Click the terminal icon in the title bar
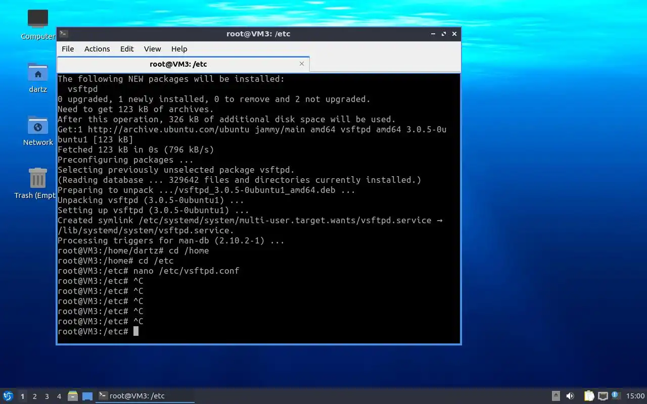The width and height of the screenshot is (647, 404). (63, 34)
